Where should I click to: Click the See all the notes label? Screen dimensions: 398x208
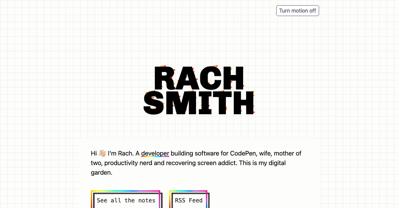pyautogui.click(x=126, y=200)
